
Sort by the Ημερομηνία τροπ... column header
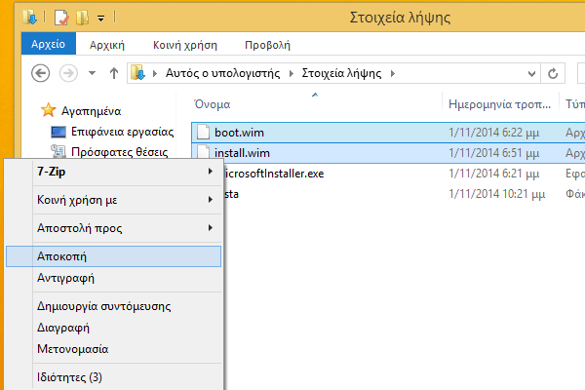coord(500,104)
